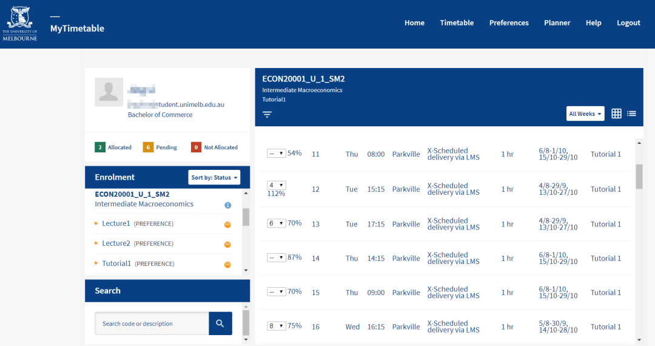Switch to list view icon
This screenshot has height=346, width=655.
coord(631,114)
